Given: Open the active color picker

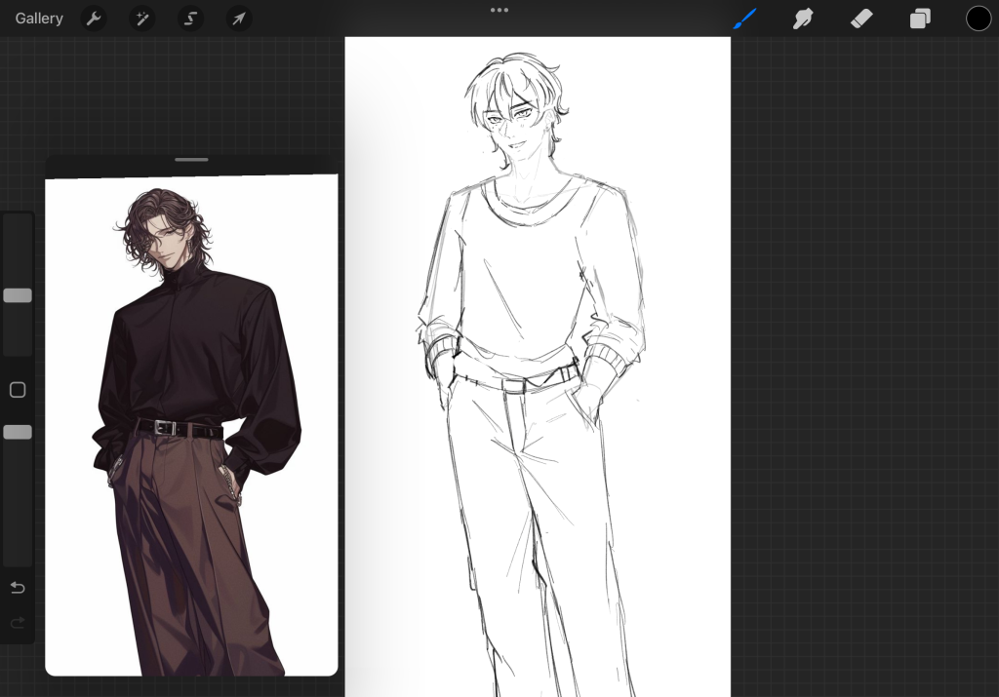Looking at the screenshot, I should [979, 19].
